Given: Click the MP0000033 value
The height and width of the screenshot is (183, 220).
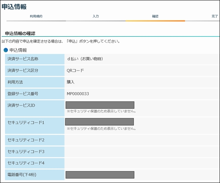Looking at the screenshot, I should (78, 94).
